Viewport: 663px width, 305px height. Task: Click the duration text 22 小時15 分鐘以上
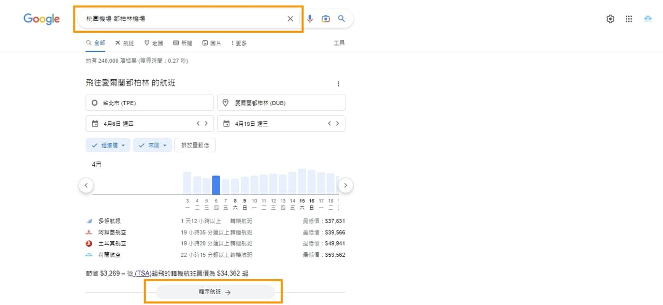pyautogui.click(x=205, y=255)
